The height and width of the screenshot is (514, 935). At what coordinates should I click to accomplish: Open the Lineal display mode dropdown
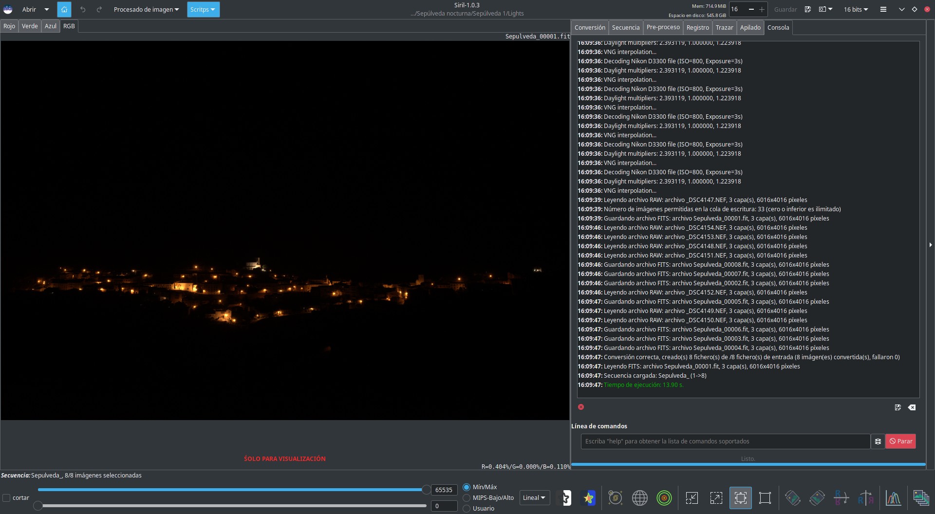click(x=534, y=498)
